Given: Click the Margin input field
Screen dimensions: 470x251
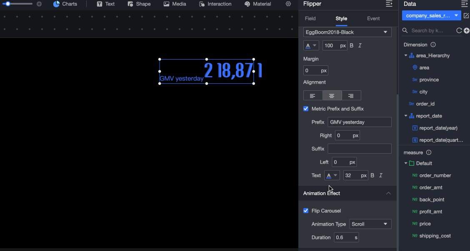Looking at the screenshot, I should click(x=316, y=71).
